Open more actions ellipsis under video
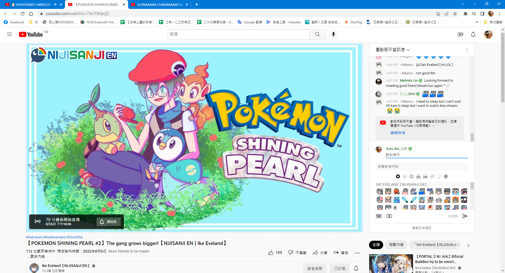 (357, 253)
